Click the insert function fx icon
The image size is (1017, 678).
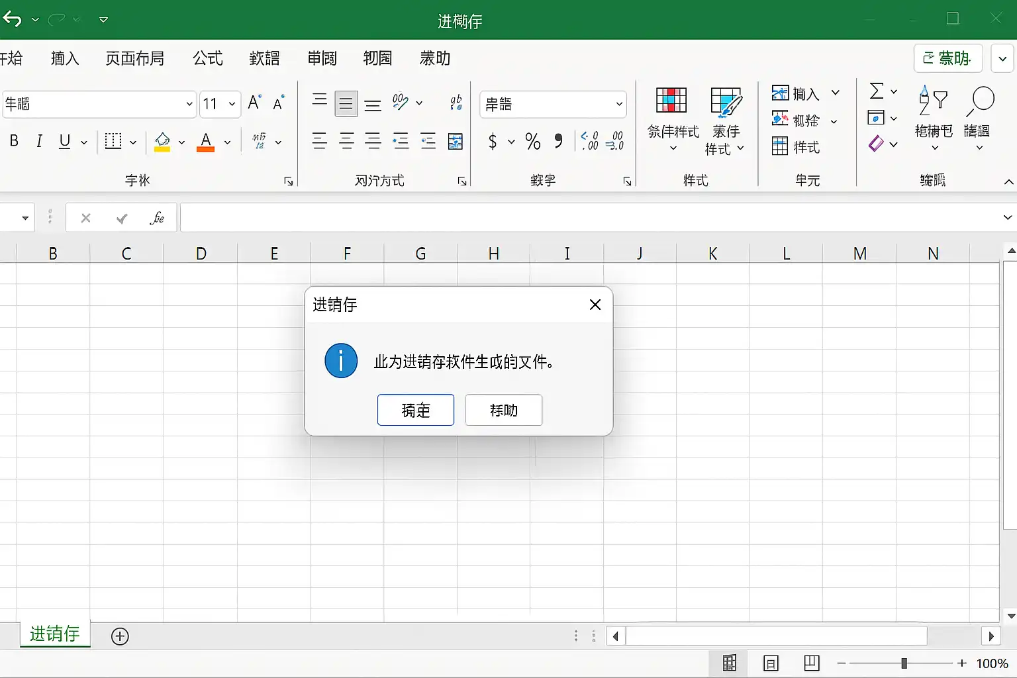pyautogui.click(x=157, y=218)
